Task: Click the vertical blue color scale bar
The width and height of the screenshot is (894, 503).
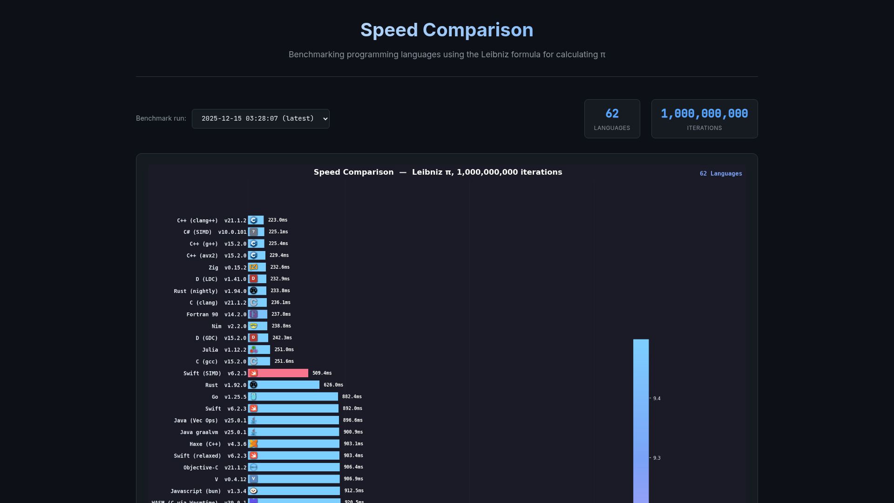Action: click(x=641, y=421)
